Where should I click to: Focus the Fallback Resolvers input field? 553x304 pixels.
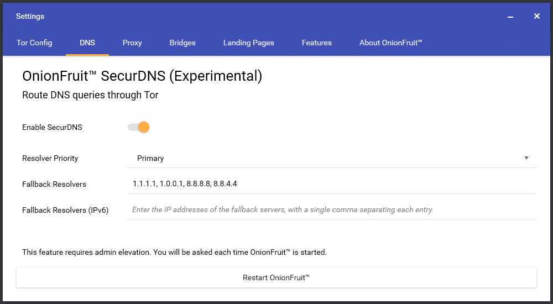331,184
